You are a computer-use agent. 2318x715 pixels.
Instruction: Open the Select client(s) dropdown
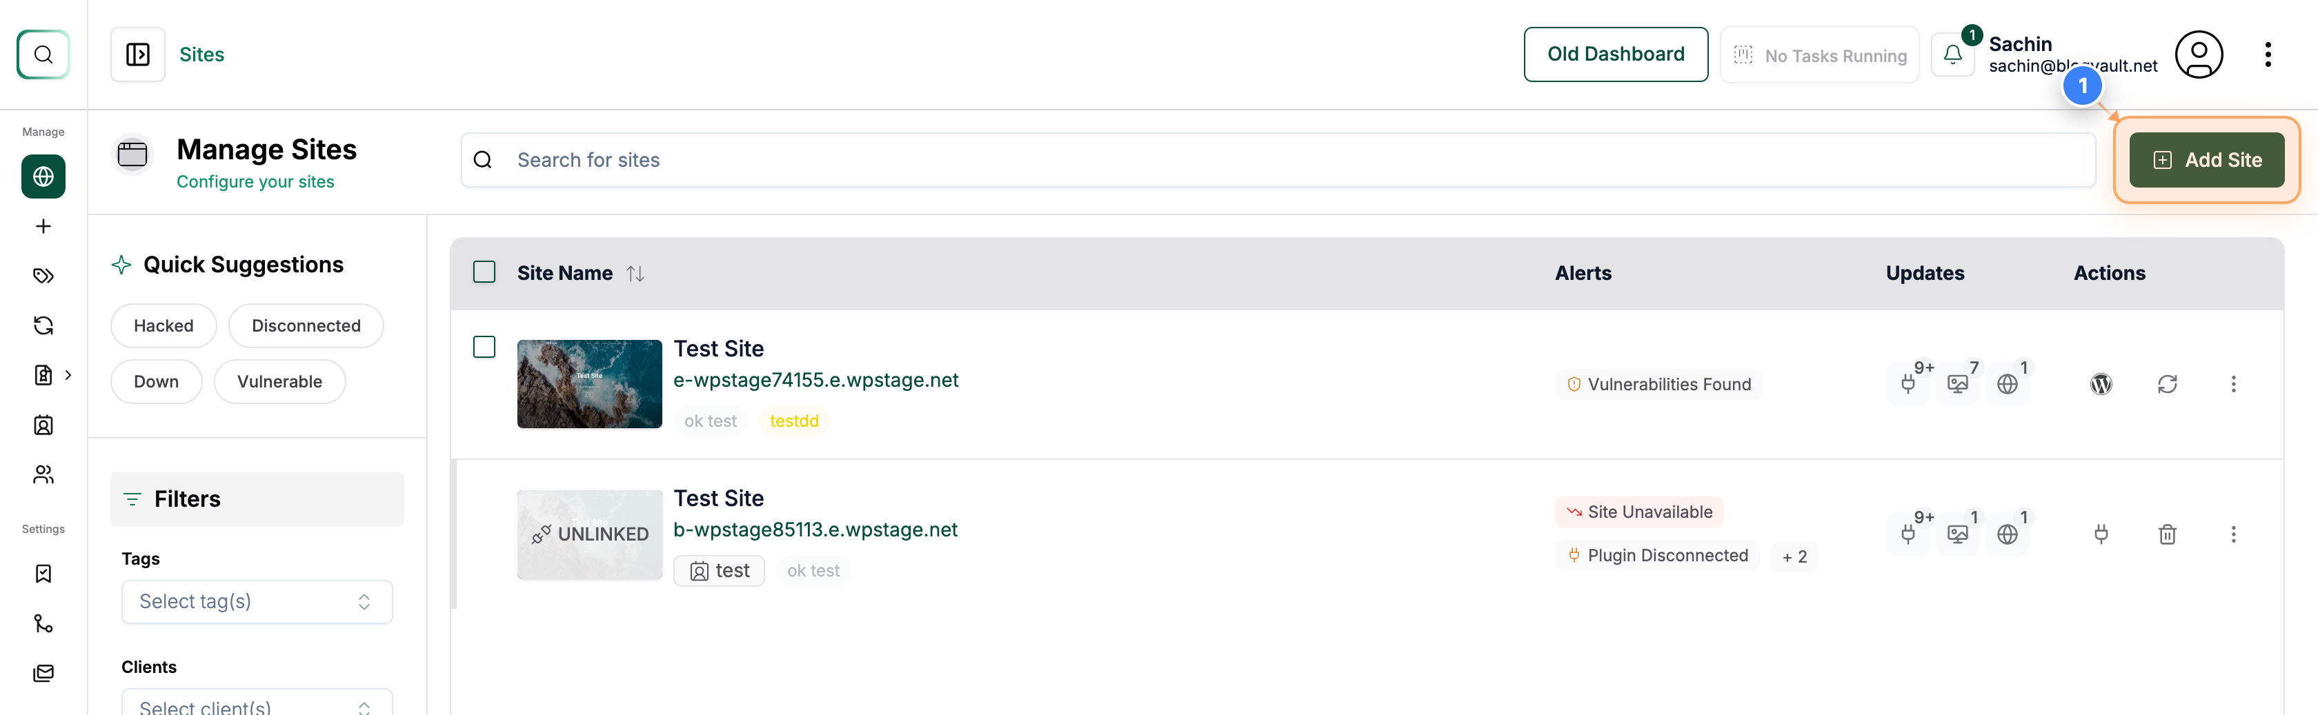pyautogui.click(x=257, y=705)
